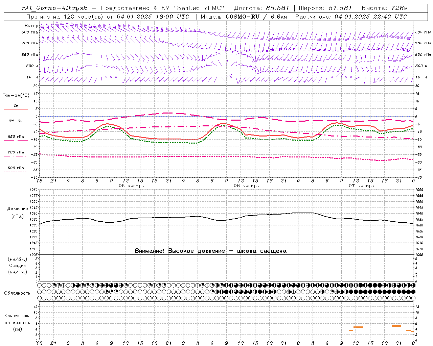Click the solid red line under legend 2м
This screenshot has height=346, width=433.
[x=16, y=109]
